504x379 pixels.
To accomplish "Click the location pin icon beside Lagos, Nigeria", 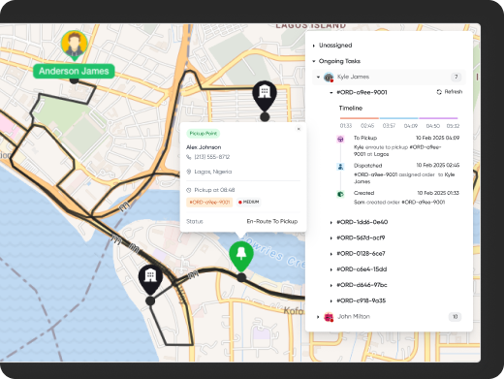I will (189, 172).
